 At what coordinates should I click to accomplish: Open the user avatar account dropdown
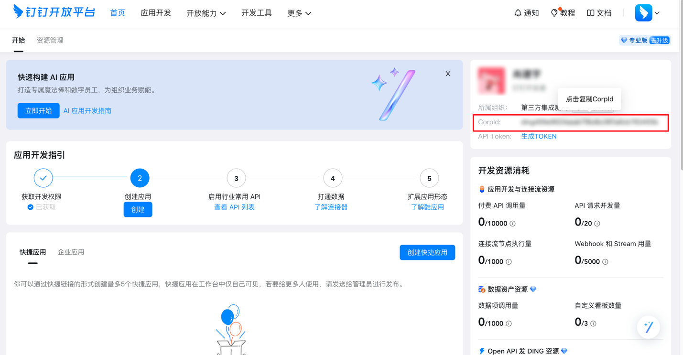coord(647,13)
